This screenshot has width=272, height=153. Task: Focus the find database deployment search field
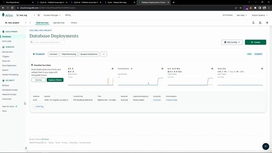(x=47, y=42)
